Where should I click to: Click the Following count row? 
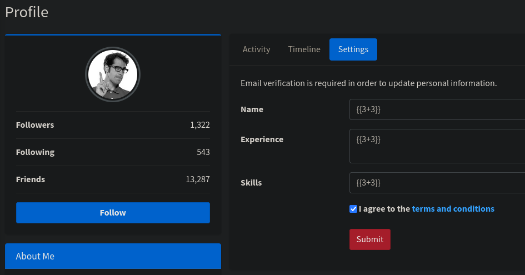[x=113, y=152]
